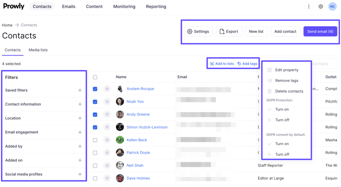Star the Andy Greene contact

click(107, 114)
